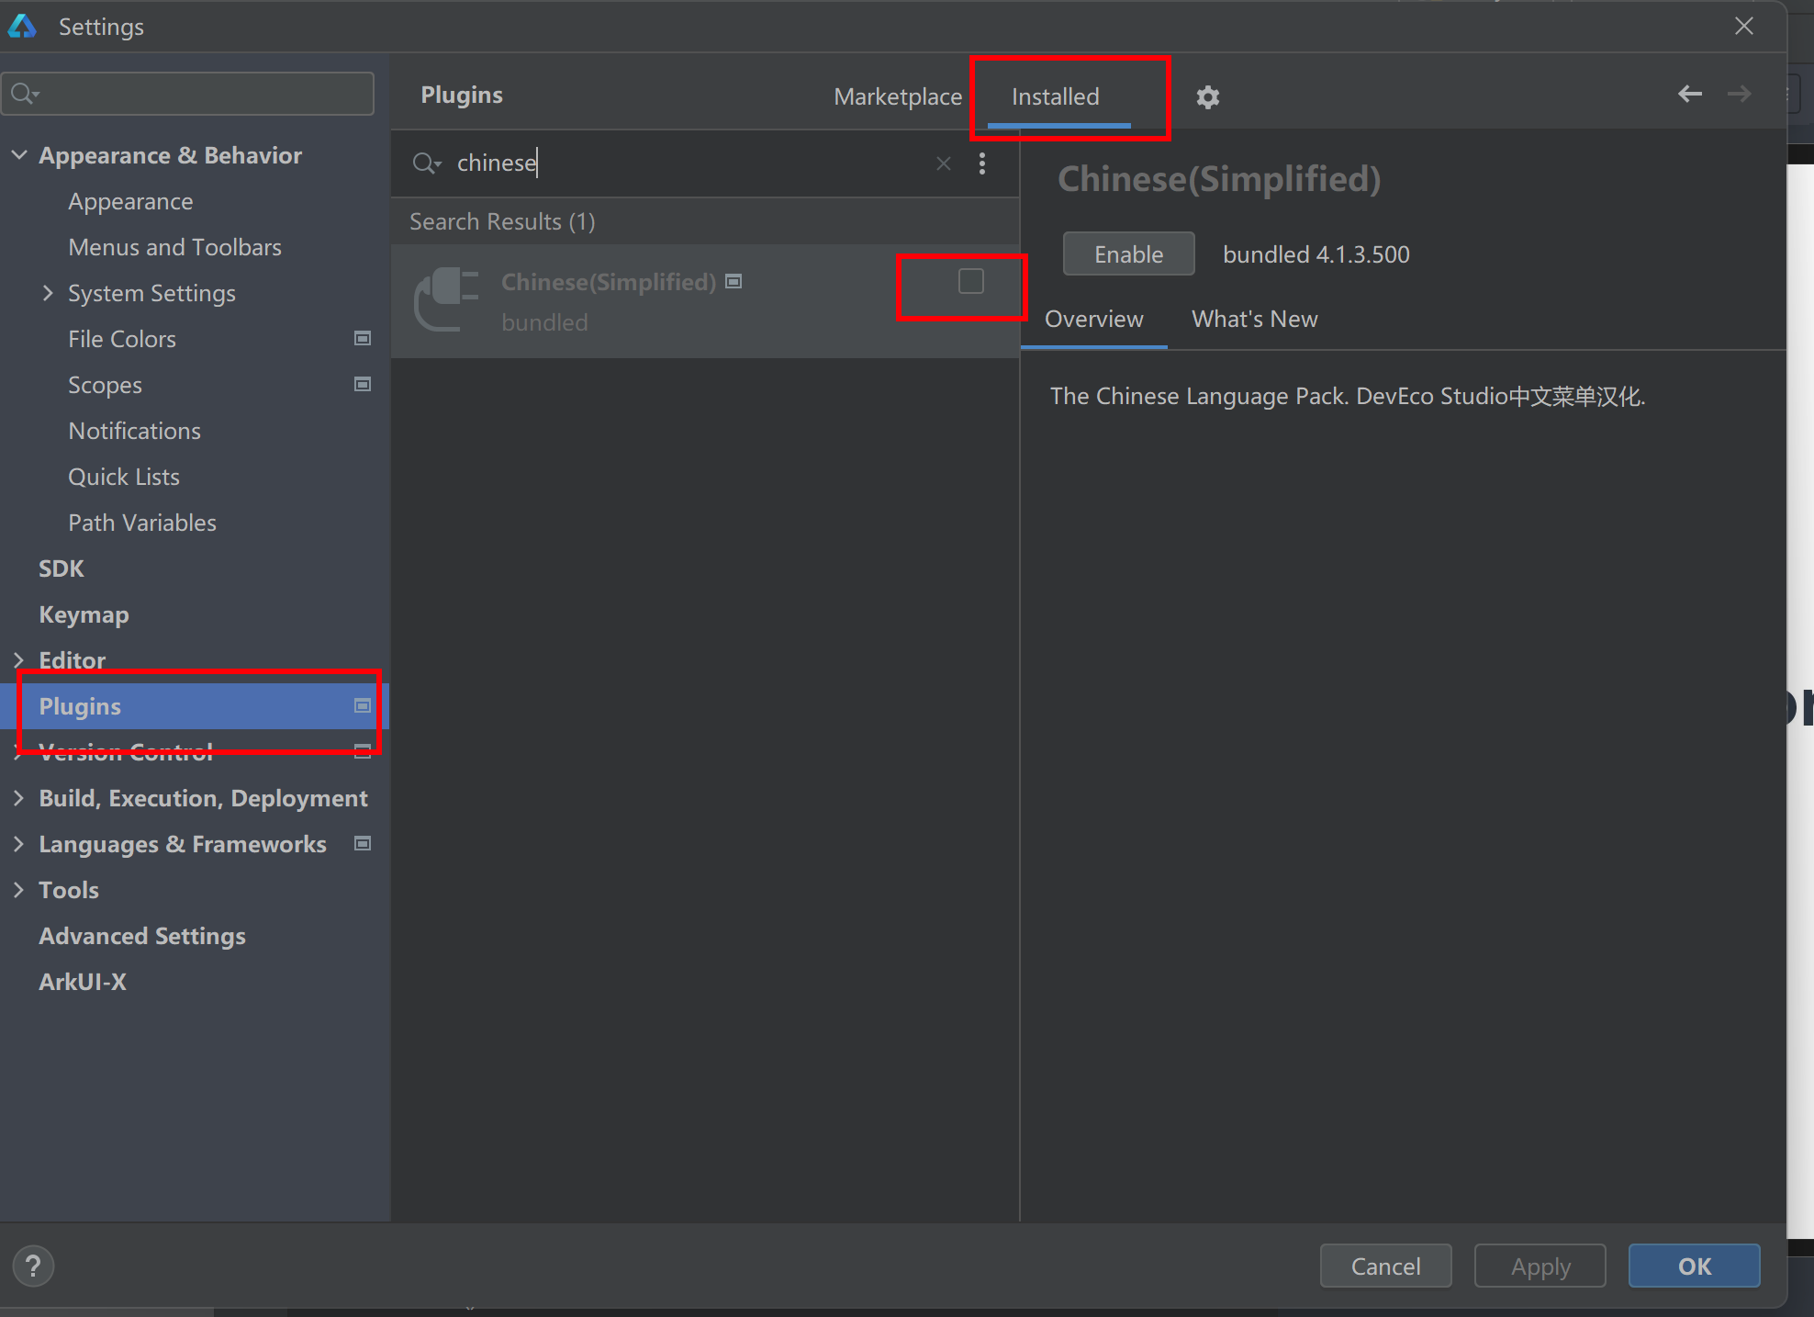Screen dimensions: 1814x1317
Task: Select Keymap in settings tree
Action: [x=84, y=614]
